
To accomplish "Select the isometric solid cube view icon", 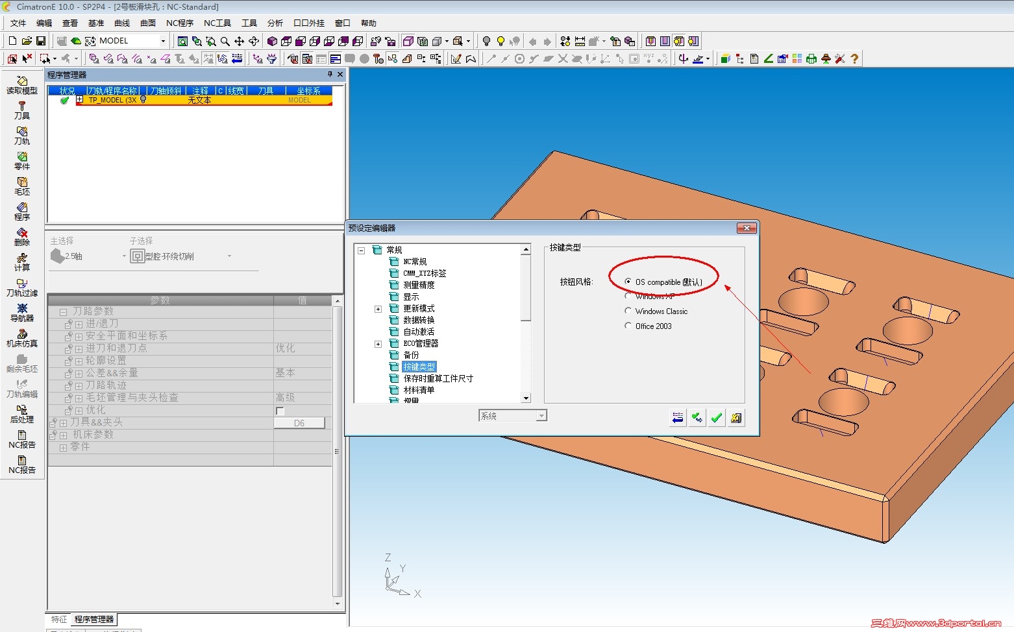I will [x=272, y=41].
